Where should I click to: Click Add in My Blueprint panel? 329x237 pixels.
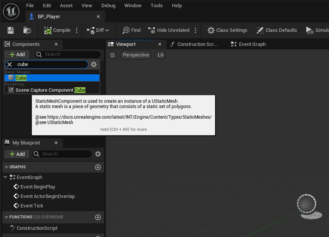17,154
